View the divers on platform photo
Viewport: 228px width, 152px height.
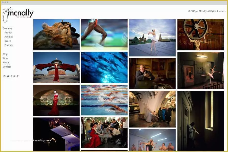tap(56, 134)
